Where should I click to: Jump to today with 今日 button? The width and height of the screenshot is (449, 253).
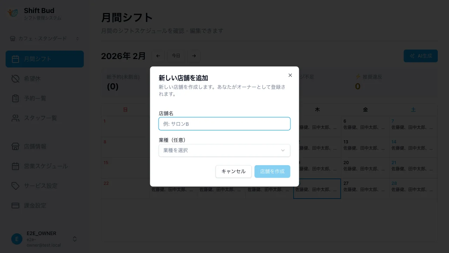[x=176, y=56]
